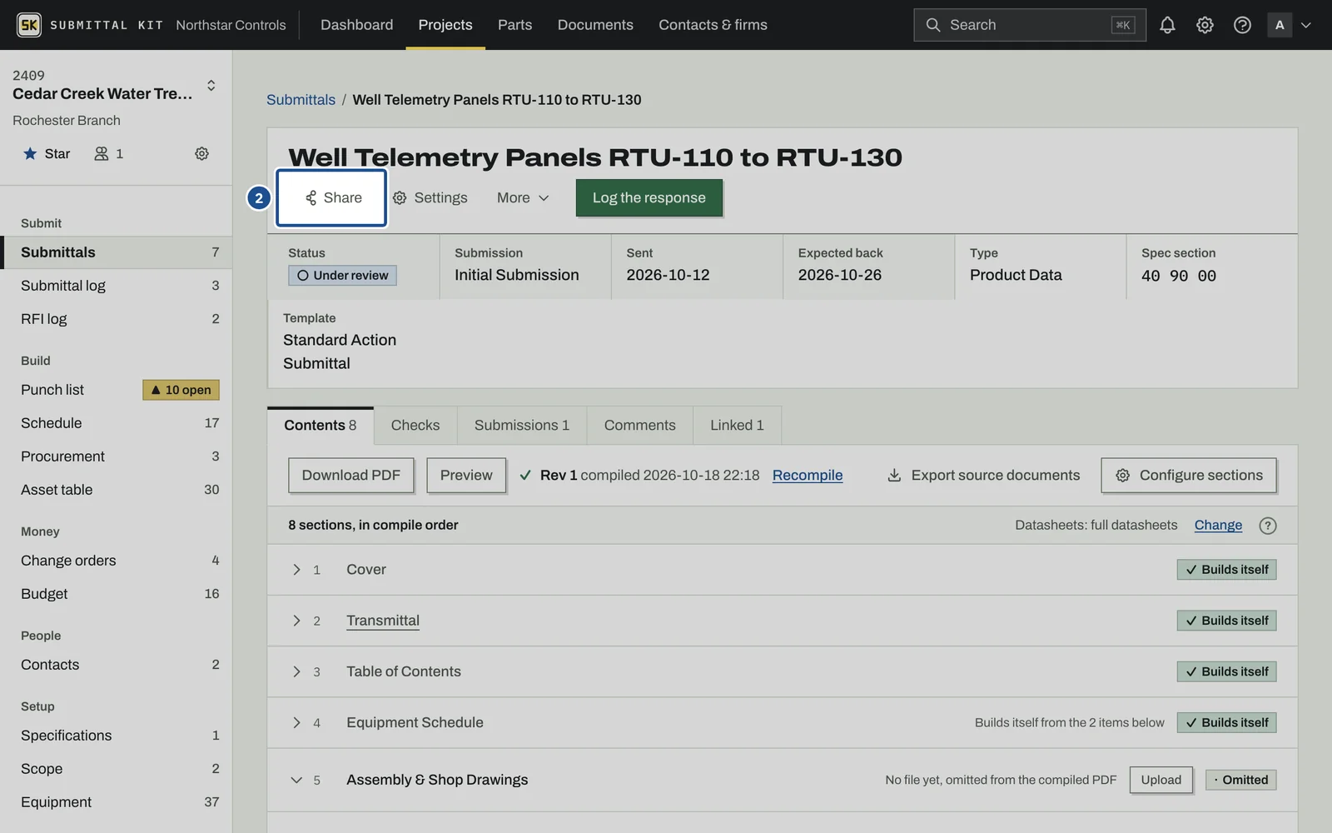Click Log the response button
This screenshot has width=1332, height=833.
pyautogui.click(x=649, y=197)
